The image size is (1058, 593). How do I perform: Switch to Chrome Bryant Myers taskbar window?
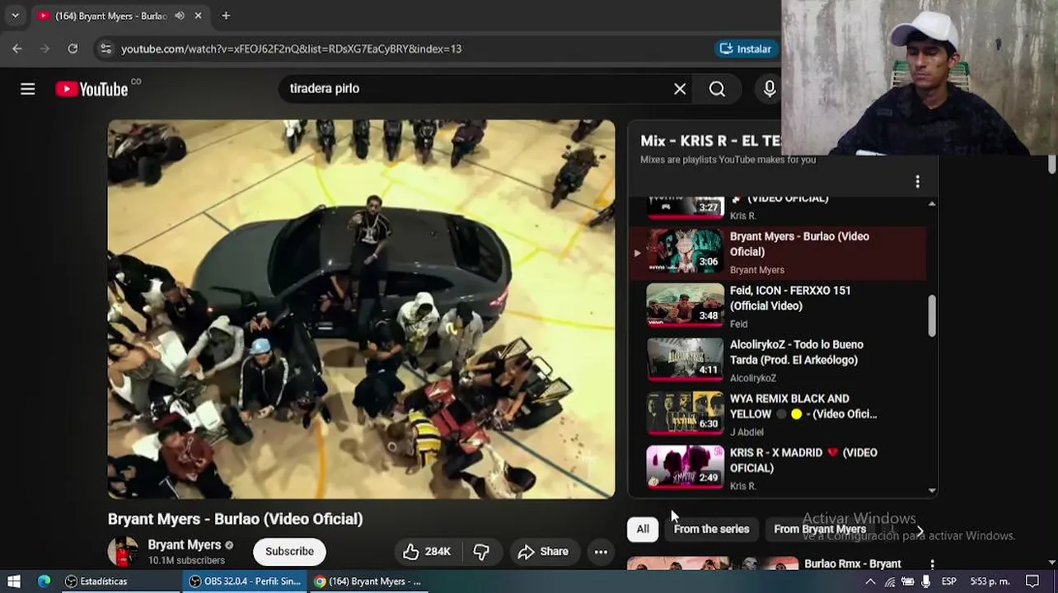click(x=367, y=581)
